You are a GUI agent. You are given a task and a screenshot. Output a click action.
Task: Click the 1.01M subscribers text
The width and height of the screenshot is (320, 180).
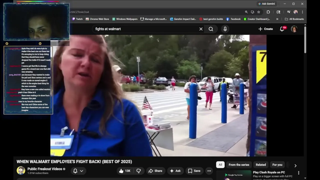pyautogui.click(x=38, y=173)
